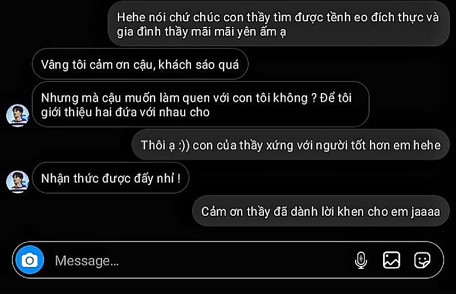Screen dimensions: 456x294
Task: Select the 'Nhận thức được đấy nhỉ !' message bubble
Action: tap(111, 178)
